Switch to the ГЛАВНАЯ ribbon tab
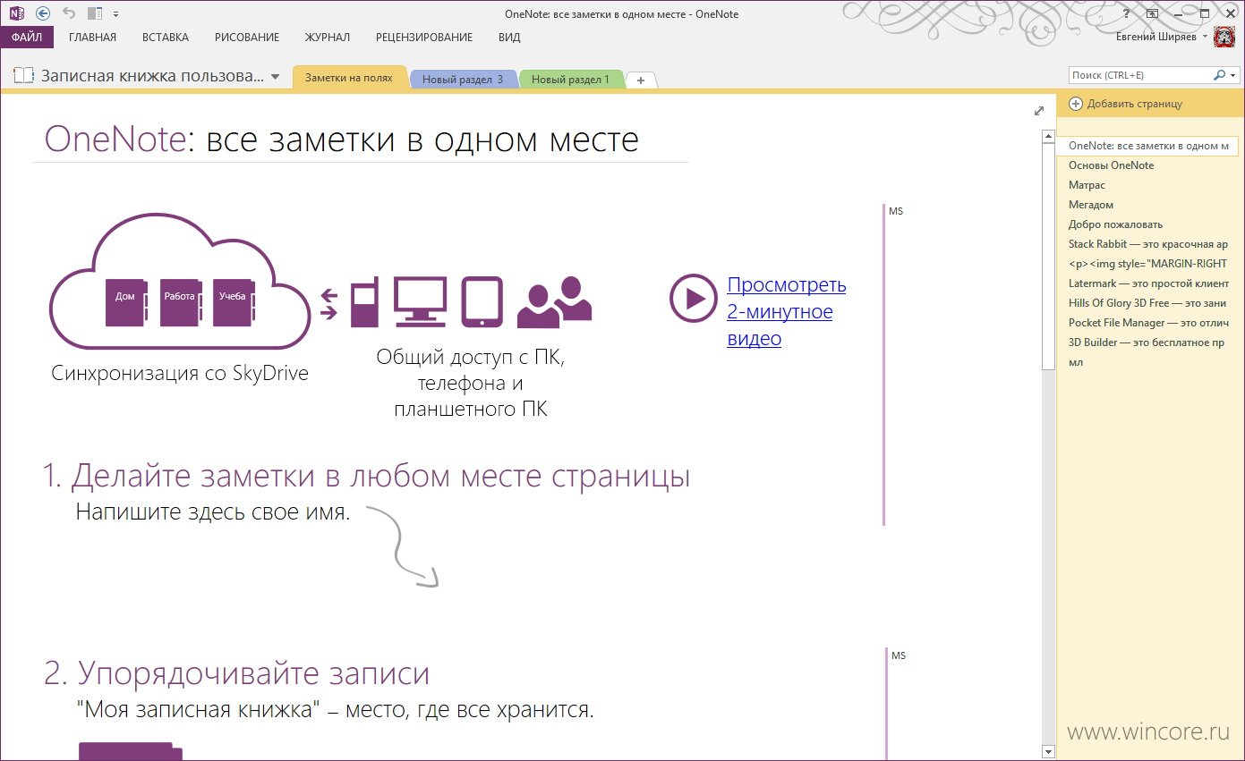This screenshot has height=761, width=1245. (92, 37)
